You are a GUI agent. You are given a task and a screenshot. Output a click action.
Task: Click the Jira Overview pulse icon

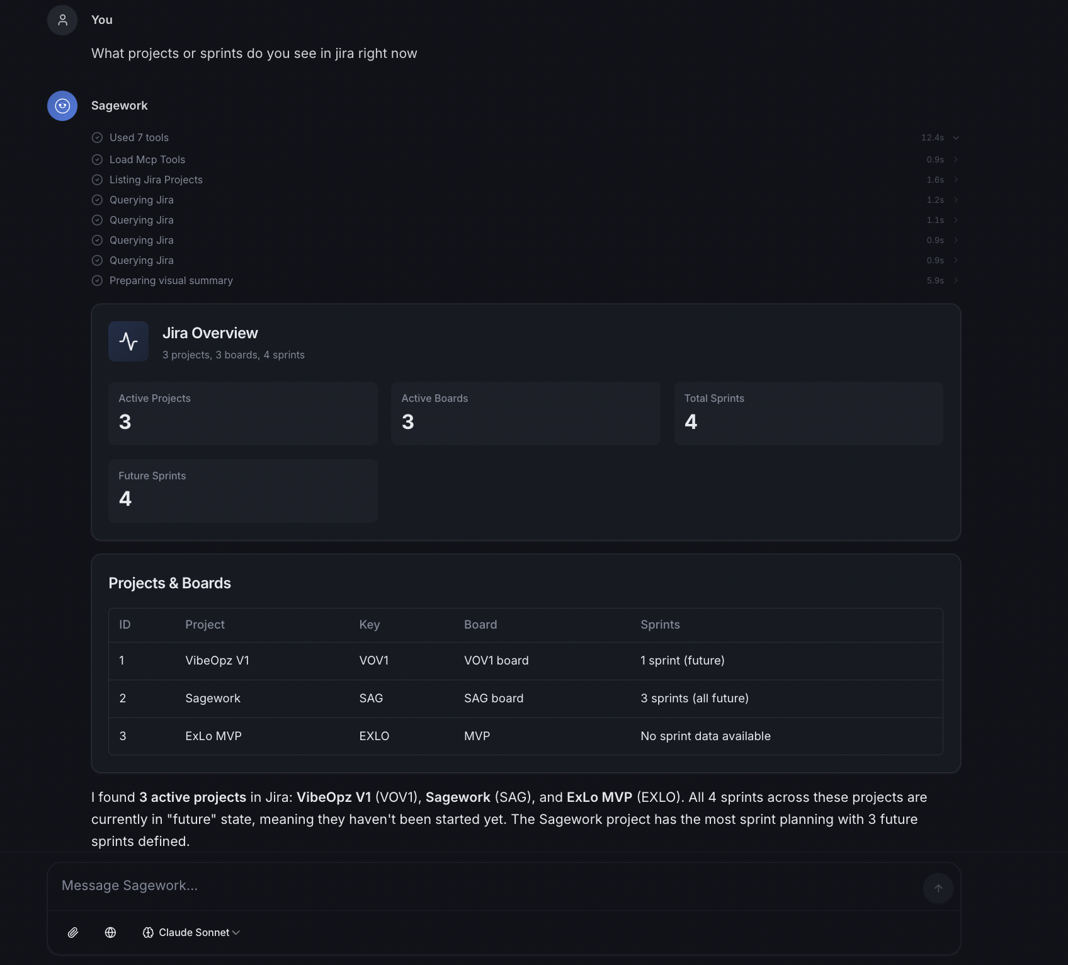click(128, 341)
